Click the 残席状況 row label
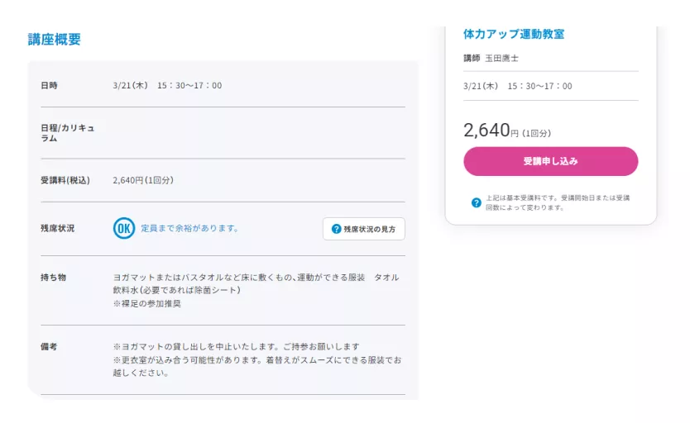 point(58,228)
